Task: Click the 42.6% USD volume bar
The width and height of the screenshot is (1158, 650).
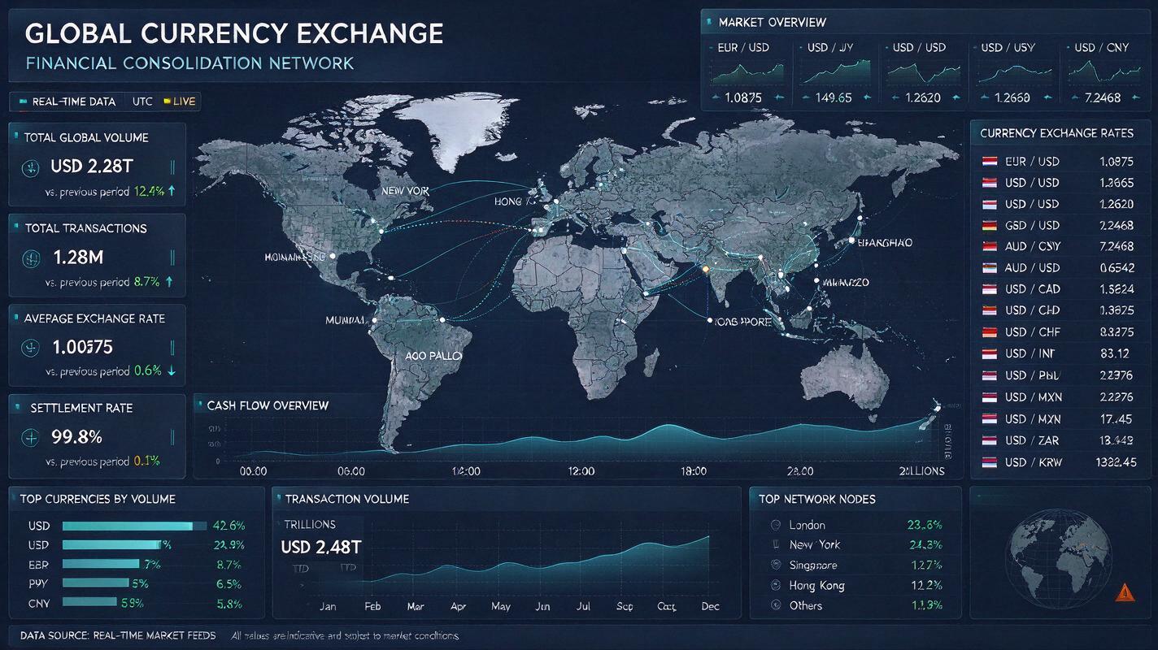Action: coord(134,526)
